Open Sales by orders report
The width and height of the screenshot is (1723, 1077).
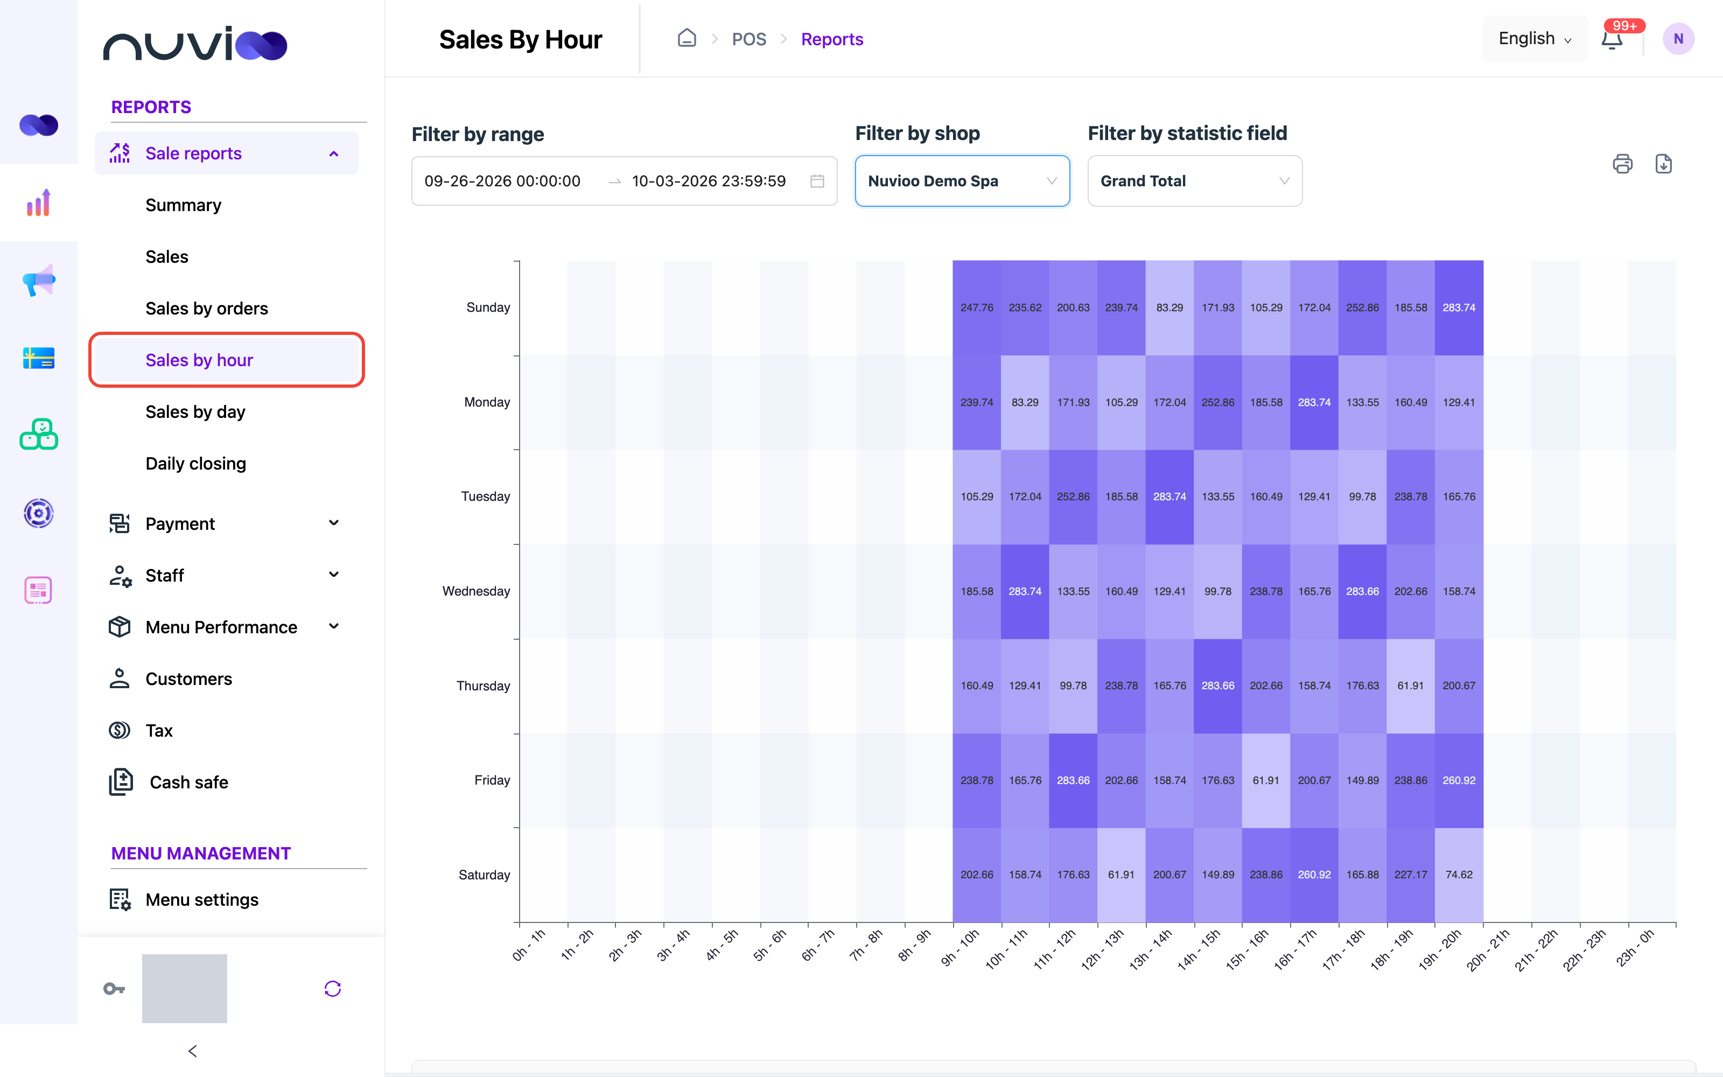point(206,309)
